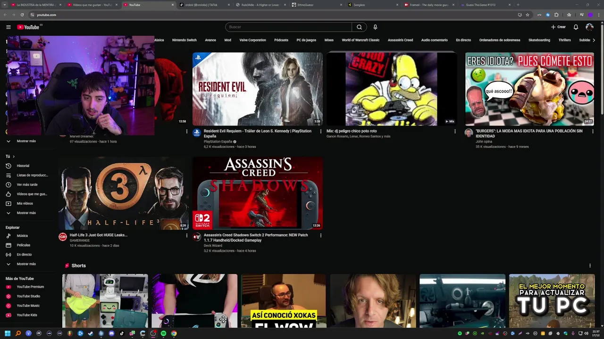Start voice search with microphone icon
The image size is (604, 339).
click(375, 27)
